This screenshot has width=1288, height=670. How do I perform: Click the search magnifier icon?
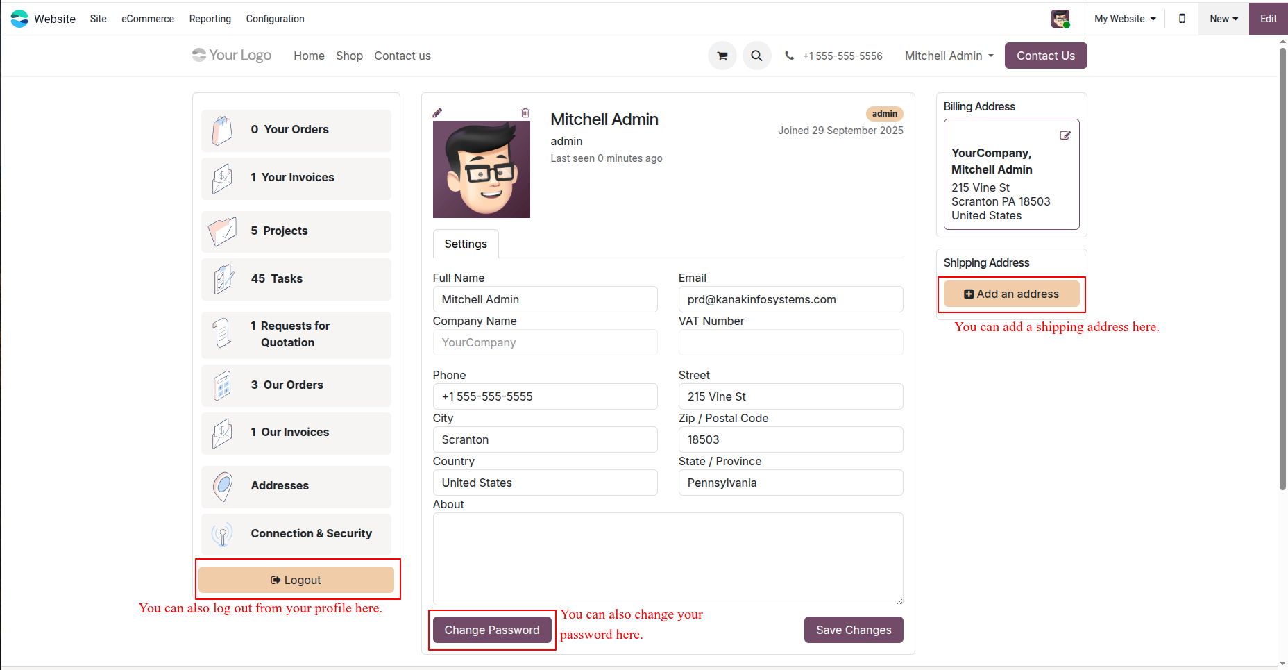757,56
